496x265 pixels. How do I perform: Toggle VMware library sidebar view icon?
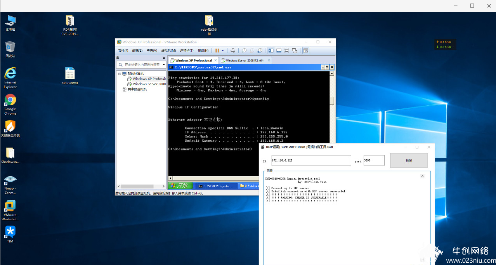[x=271, y=51]
